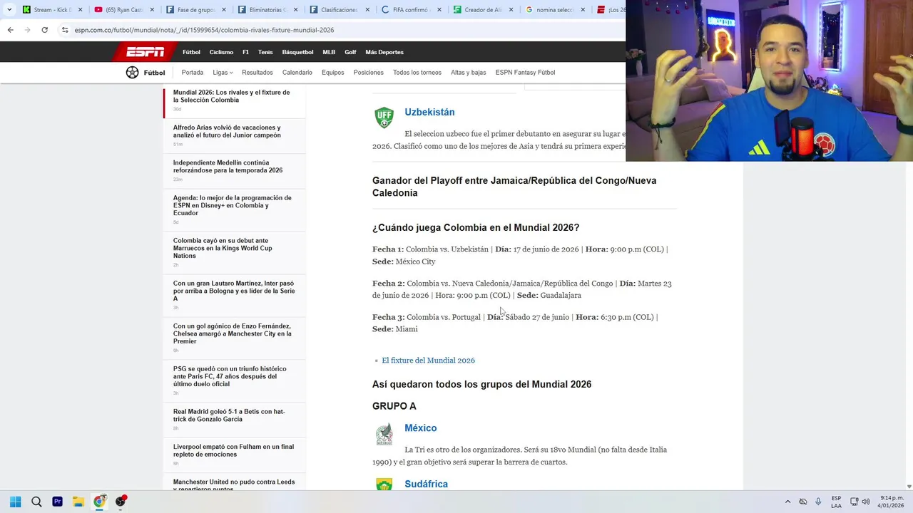This screenshot has height=513, width=913.
Task: Open Lautaro Martínez Inter article
Action: pos(234,291)
